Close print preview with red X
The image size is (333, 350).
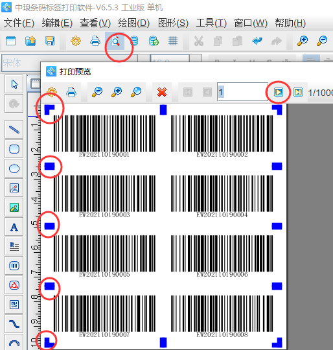click(x=162, y=92)
